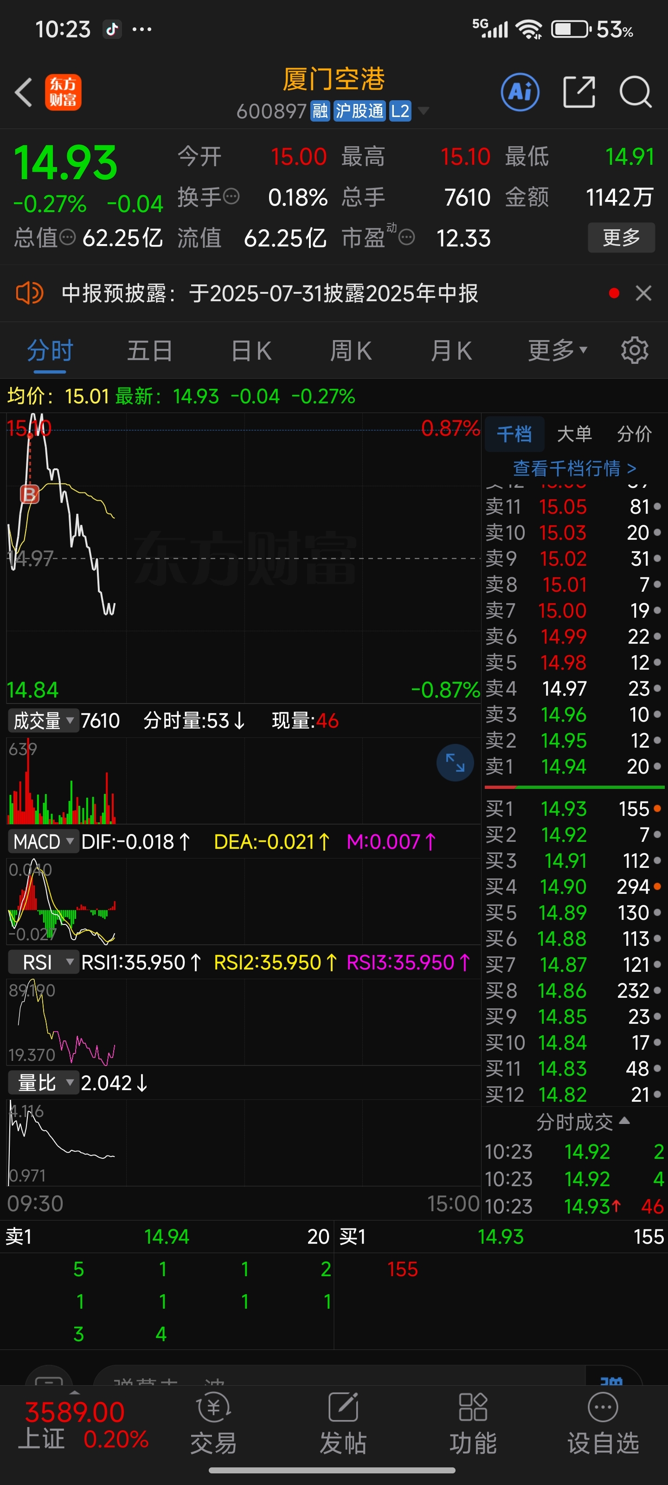Open 功能 functions icon

pos(473,1423)
